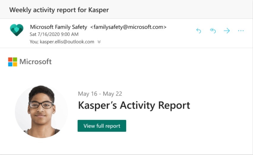253x155 pixels.
Task: Click the subject 'Weekly activity report for Kasper'
Action: 59,10
